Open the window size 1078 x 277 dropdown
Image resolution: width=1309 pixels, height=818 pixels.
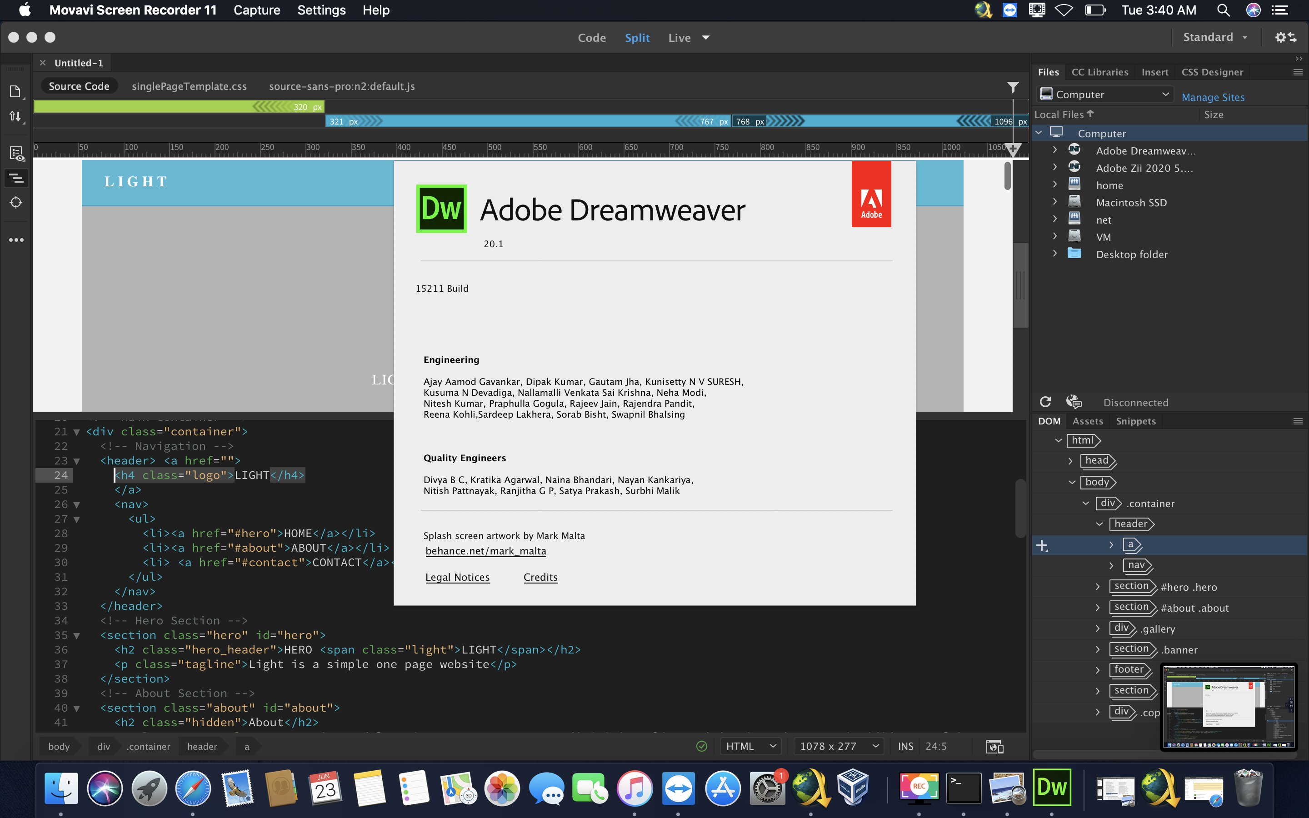pos(838,746)
